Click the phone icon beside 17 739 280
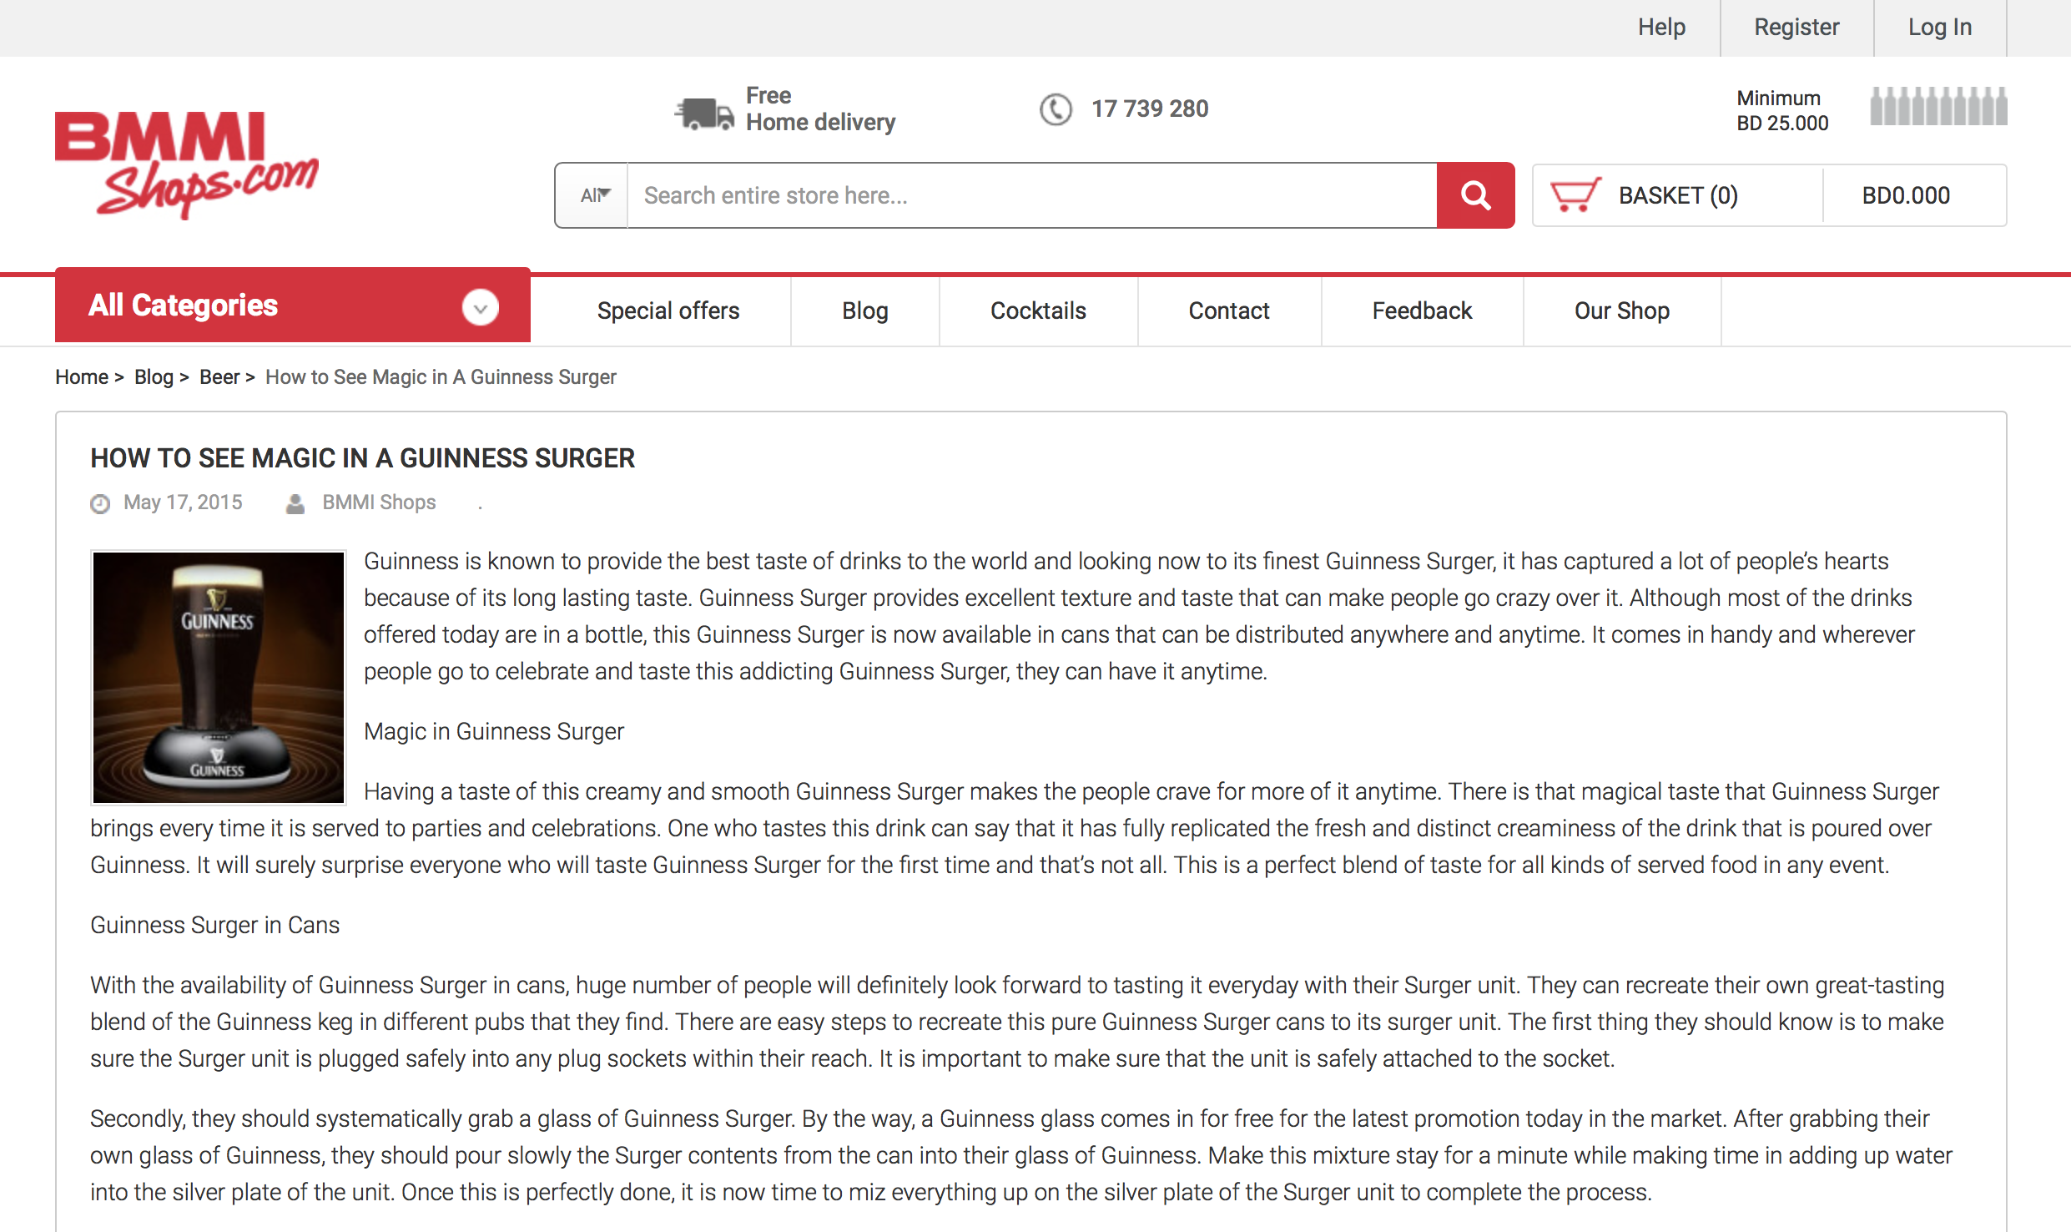 1056,109
